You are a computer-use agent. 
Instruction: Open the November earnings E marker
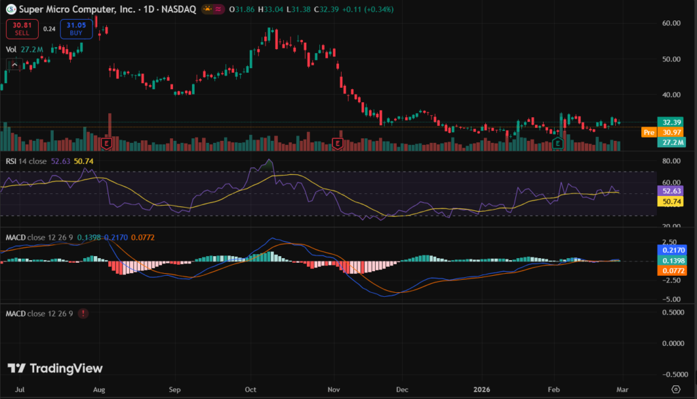336,143
